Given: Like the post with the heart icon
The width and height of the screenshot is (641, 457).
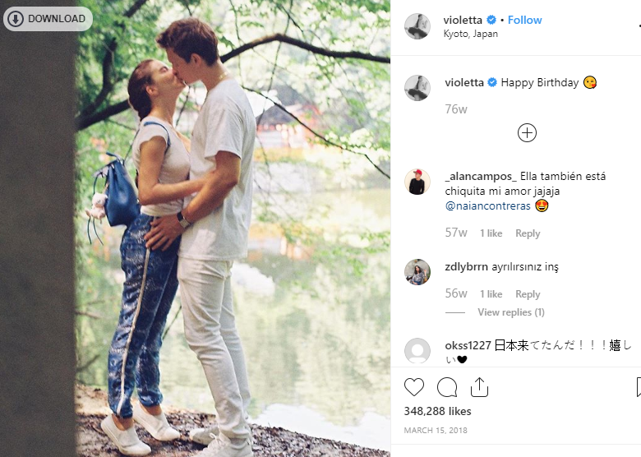Looking at the screenshot, I should coord(413,386).
